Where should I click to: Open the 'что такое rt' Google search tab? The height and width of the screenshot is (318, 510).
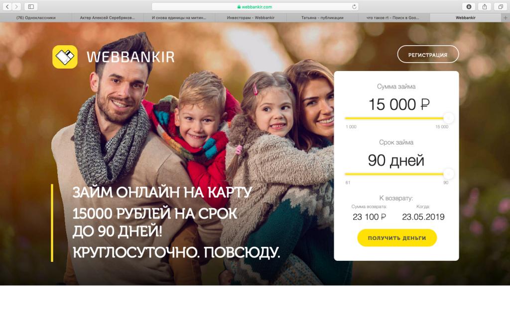(393, 18)
